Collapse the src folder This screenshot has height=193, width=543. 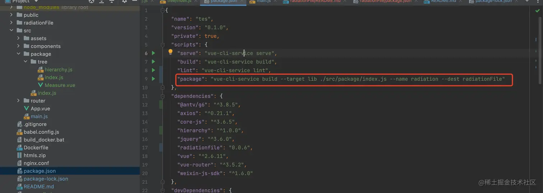click(11, 31)
